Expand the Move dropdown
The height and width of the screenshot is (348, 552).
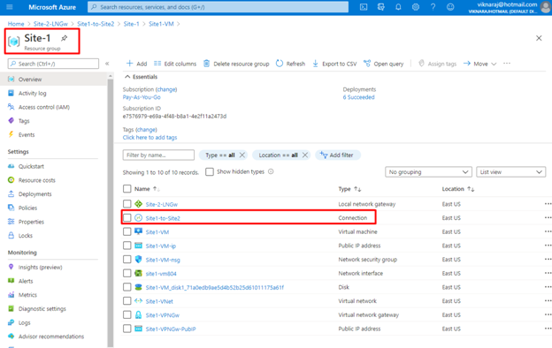tap(479, 64)
